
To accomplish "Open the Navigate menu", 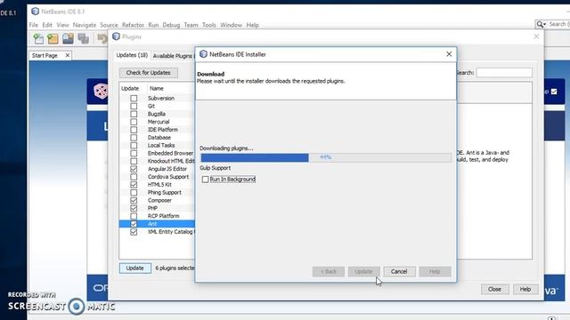I will 85,25.
